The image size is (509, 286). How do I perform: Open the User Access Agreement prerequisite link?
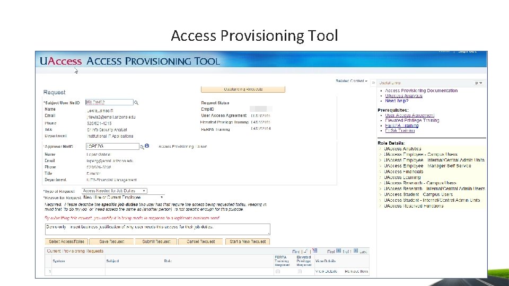tap(410, 115)
